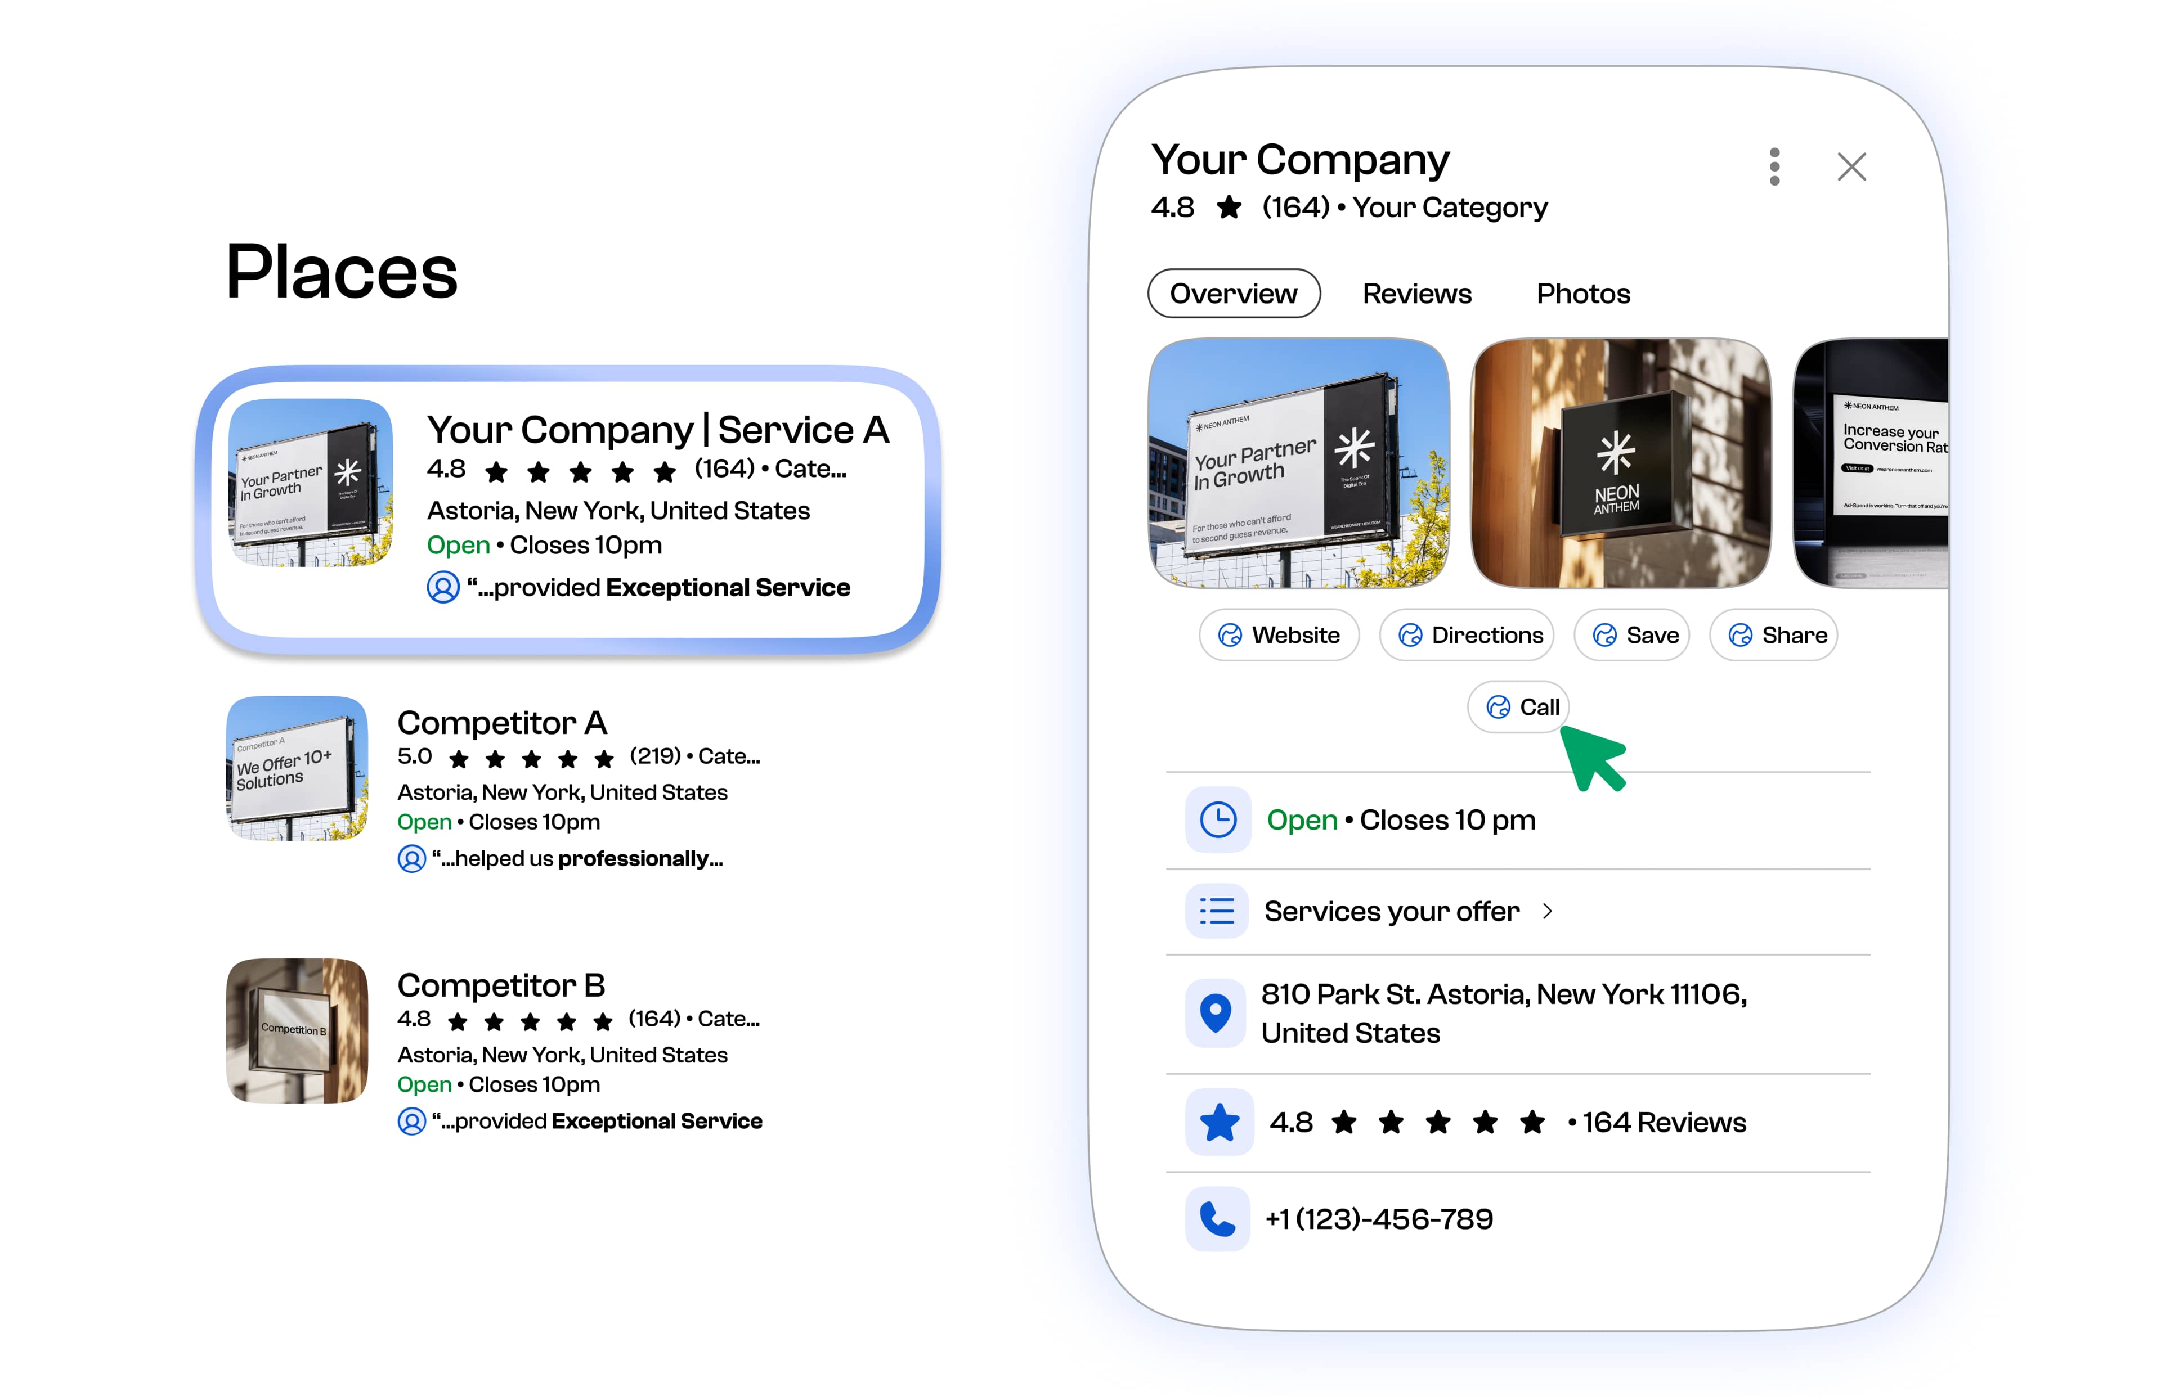Click the phone icon beside the number

click(x=1217, y=1218)
